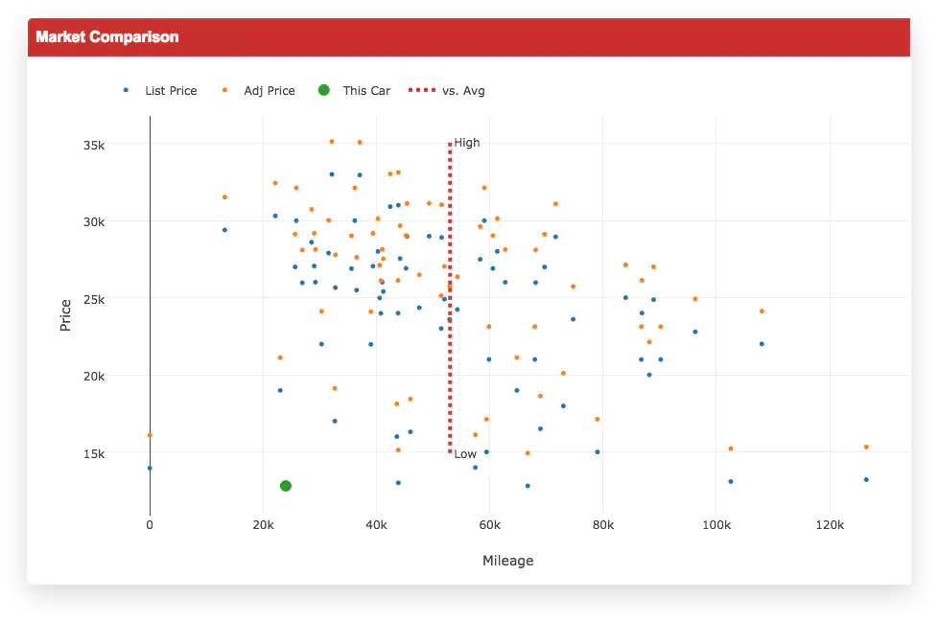Click the 20k tick on the Price axis
The image size is (939, 622).
point(94,376)
